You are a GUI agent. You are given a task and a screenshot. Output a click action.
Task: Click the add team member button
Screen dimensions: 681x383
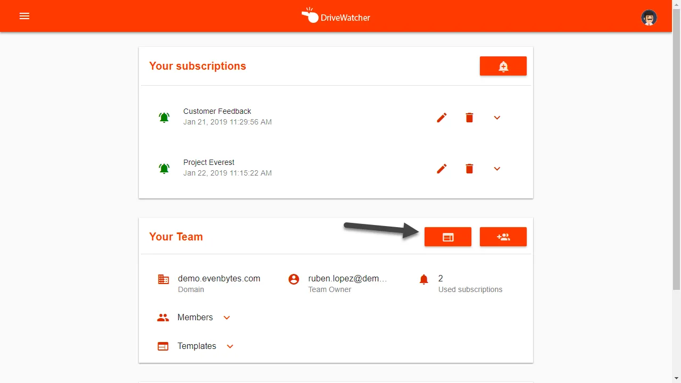[503, 237]
